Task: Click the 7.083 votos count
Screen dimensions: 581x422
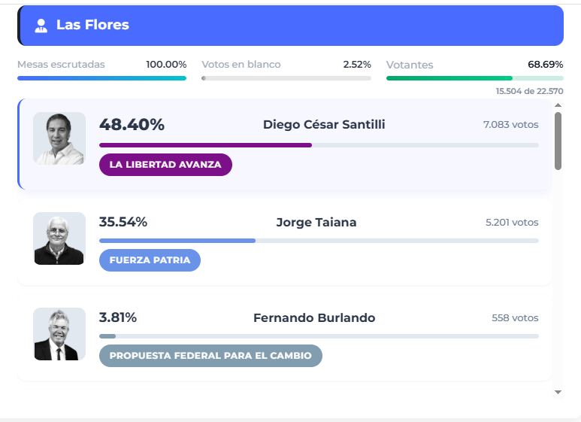Action: (x=511, y=125)
